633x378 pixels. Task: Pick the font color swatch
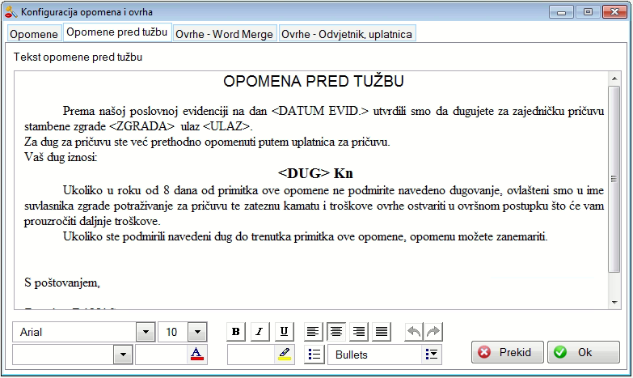click(196, 355)
